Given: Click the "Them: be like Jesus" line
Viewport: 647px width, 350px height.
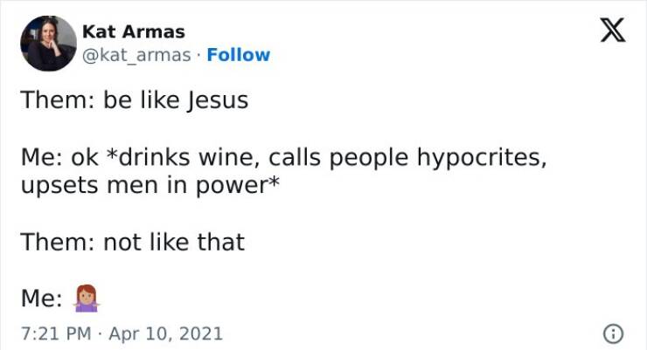Looking at the screenshot, I should click(x=136, y=100).
